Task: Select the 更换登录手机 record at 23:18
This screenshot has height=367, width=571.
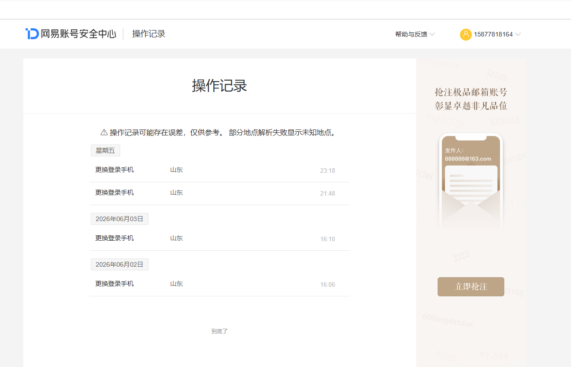Action: tap(220, 171)
